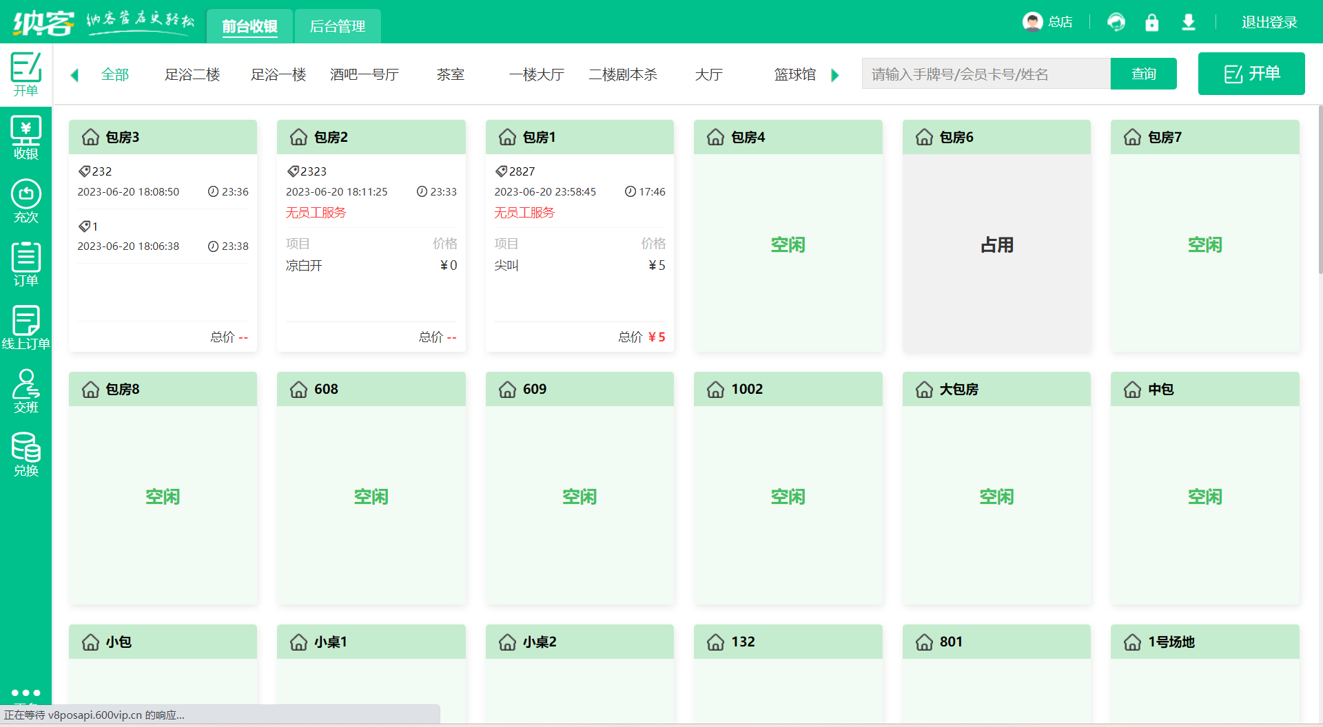
Task: Select the 开单 sidebar icon
Action: pyautogui.click(x=26, y=73)
